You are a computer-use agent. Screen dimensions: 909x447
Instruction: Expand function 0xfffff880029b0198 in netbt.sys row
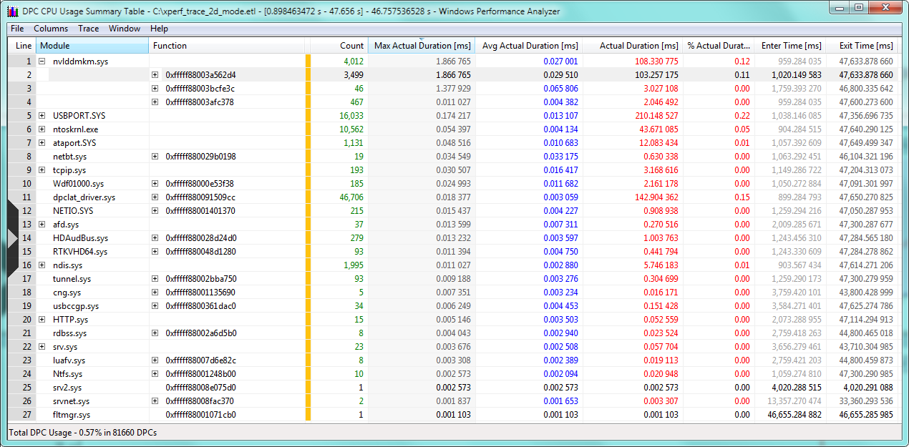coord(155,157)
